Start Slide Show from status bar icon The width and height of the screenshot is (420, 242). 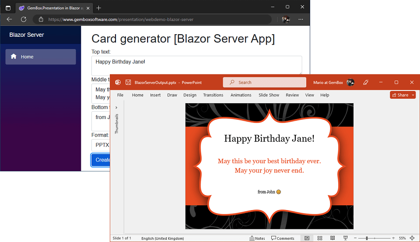tap(346, 238)
